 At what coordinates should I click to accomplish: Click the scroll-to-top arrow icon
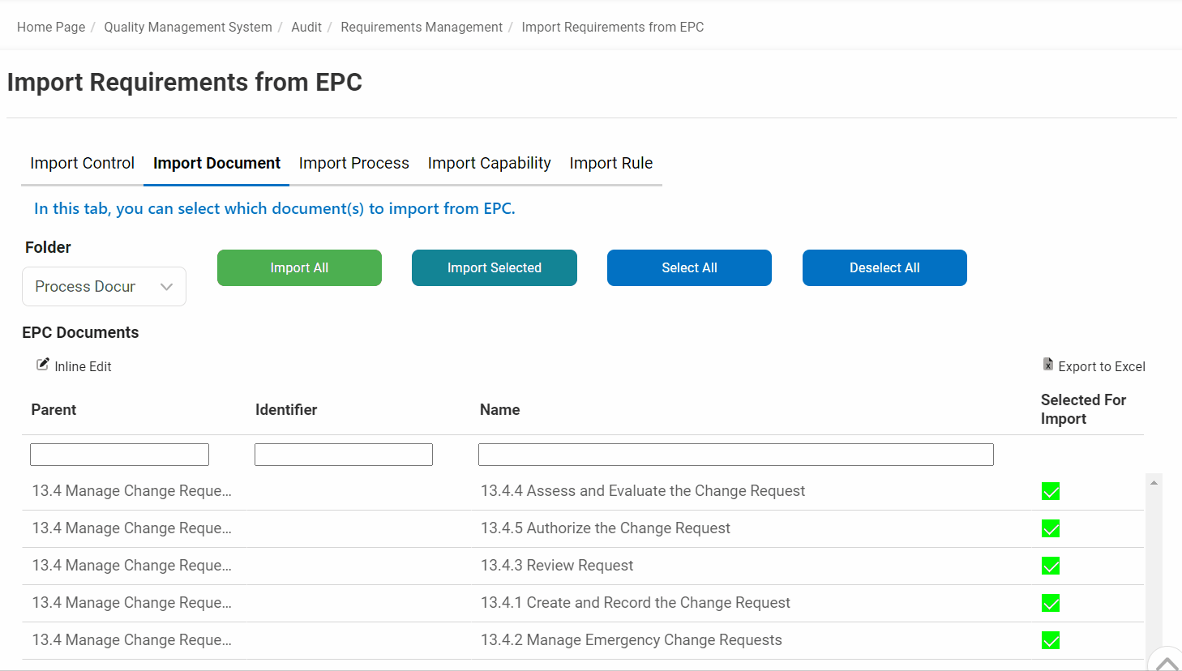tap(1167, 663)
